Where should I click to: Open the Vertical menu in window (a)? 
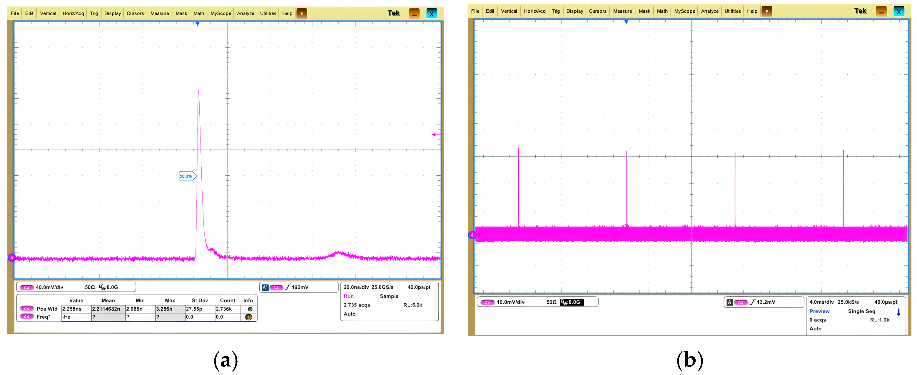pos(48,14)
